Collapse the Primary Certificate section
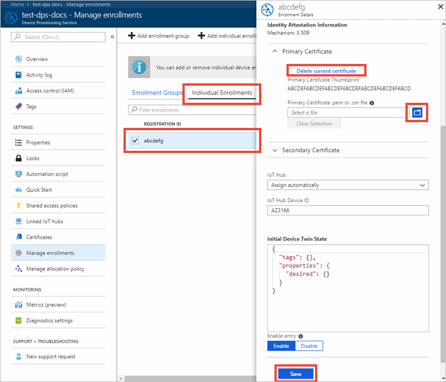 coord(275,51)
